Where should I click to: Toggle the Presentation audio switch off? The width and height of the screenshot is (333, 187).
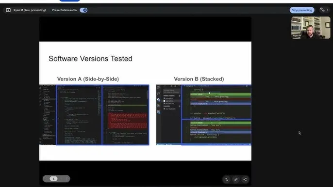click(x=83, y=10)
